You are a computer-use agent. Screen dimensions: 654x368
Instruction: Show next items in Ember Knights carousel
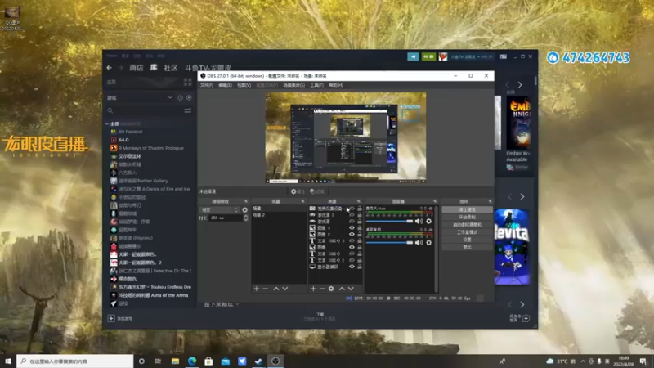click(520, 85)
